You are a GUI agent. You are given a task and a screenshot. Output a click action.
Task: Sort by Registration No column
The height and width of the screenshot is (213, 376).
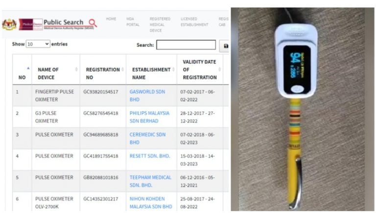click(x=122, y=69)
